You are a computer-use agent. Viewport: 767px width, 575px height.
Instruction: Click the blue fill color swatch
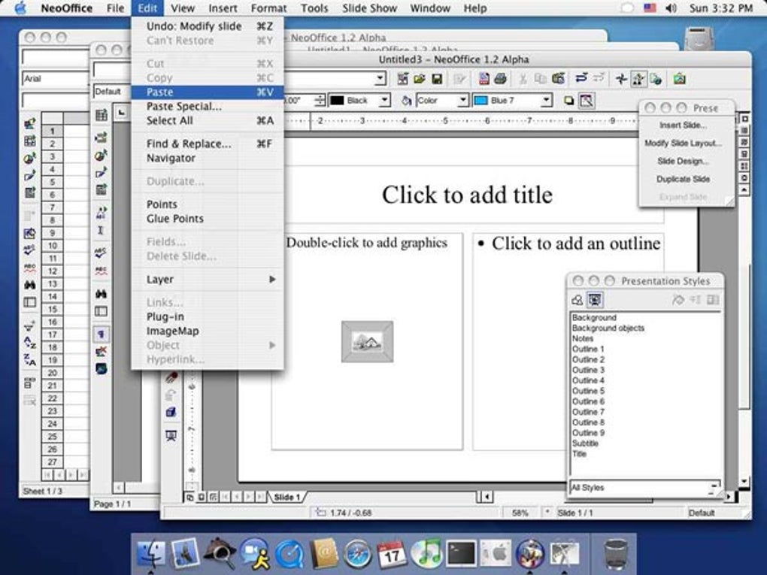pyautogui.click(x=481, y=100)
